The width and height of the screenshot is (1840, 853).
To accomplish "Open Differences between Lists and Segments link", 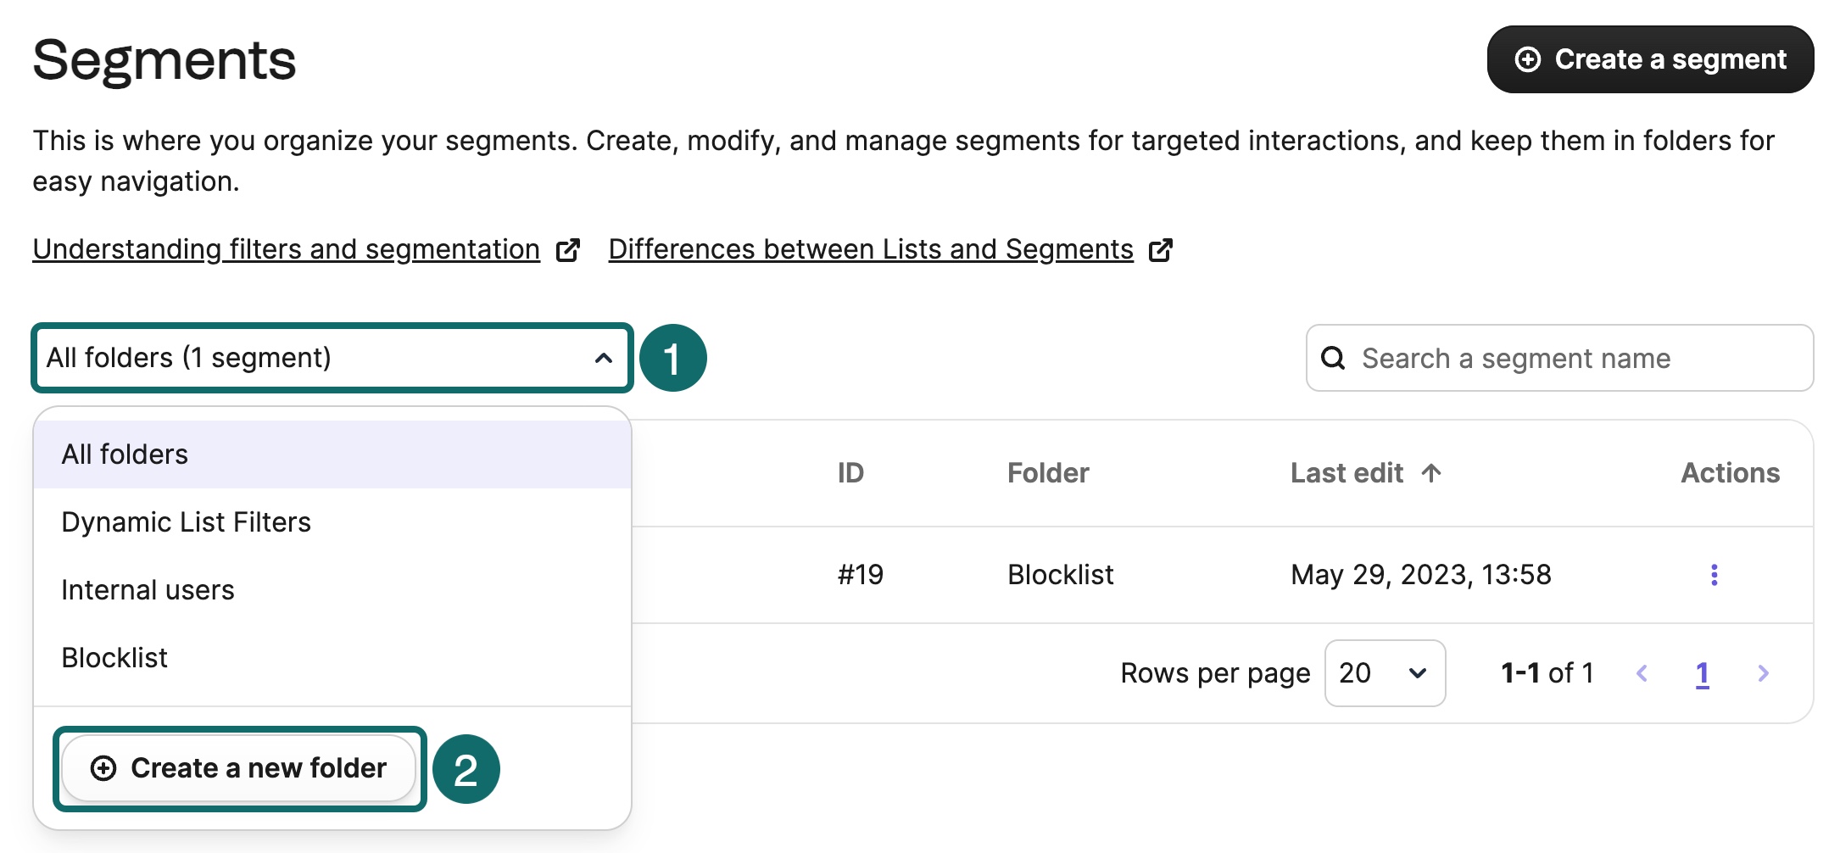I will [870, 249].
